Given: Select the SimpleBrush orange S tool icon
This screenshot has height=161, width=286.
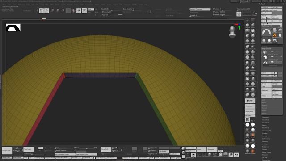Looking at the screenshot, I should point(275,35).
